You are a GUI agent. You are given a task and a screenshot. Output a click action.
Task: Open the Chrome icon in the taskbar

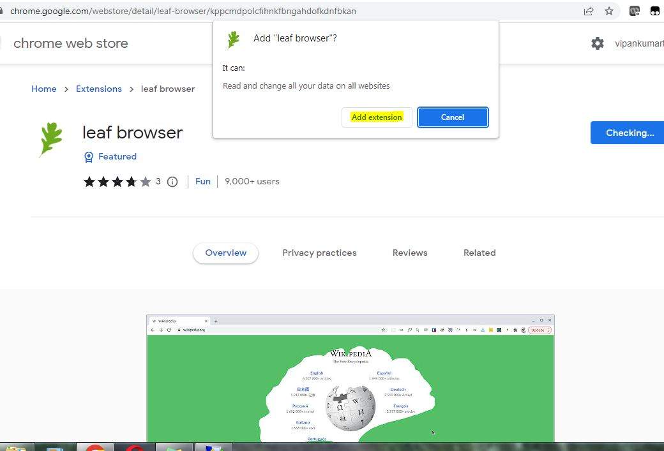coord(95,448)
